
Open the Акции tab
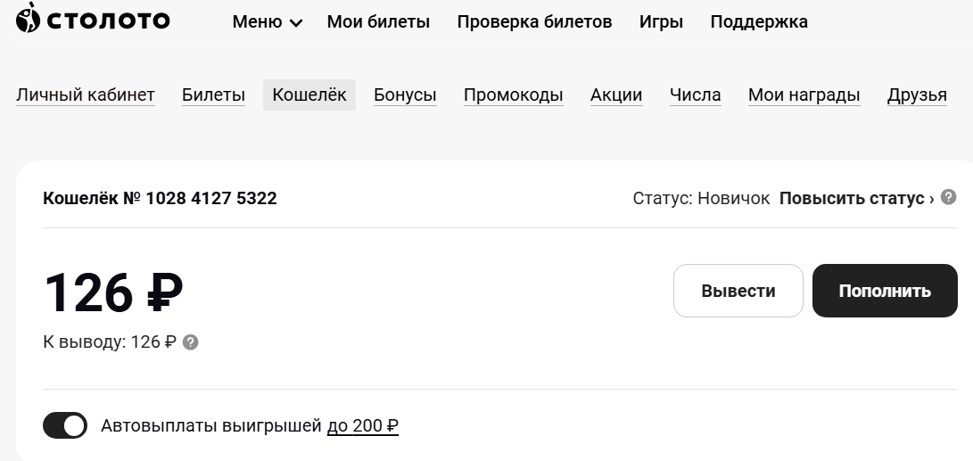(616, 95)
